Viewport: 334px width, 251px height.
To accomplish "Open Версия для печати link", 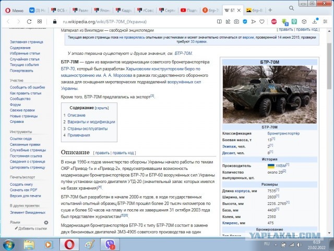I will tap(25, 196).
